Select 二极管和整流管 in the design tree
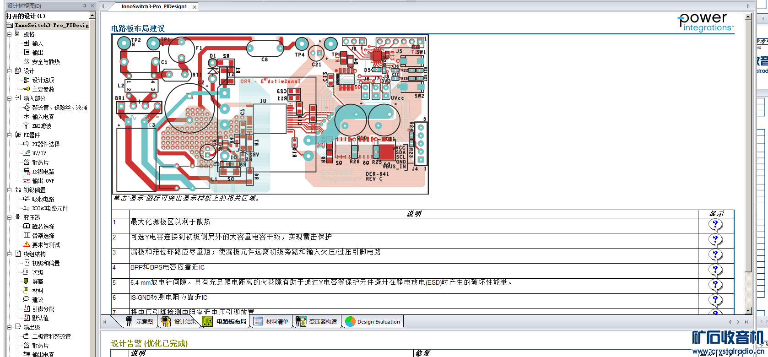The width and height of the screenshot is (768, 357). click(51, 336)
